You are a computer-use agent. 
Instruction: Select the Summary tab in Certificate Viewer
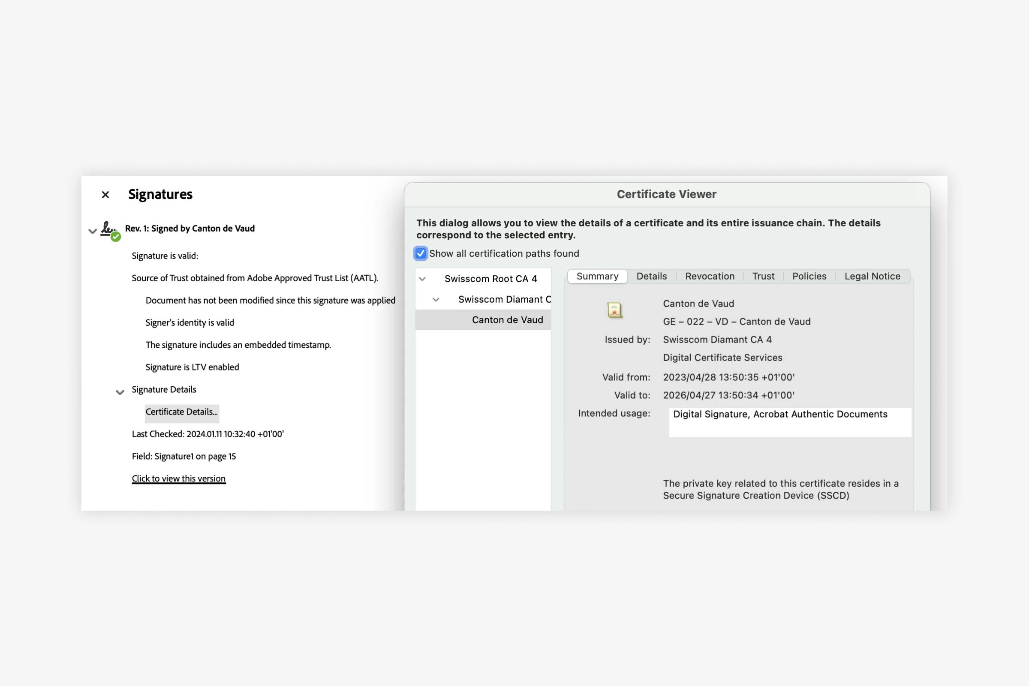point(596,276)
